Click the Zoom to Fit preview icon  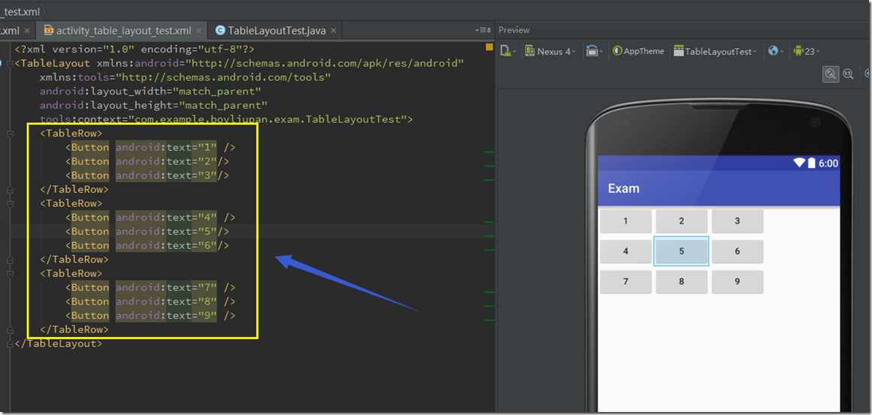(830, 74)
